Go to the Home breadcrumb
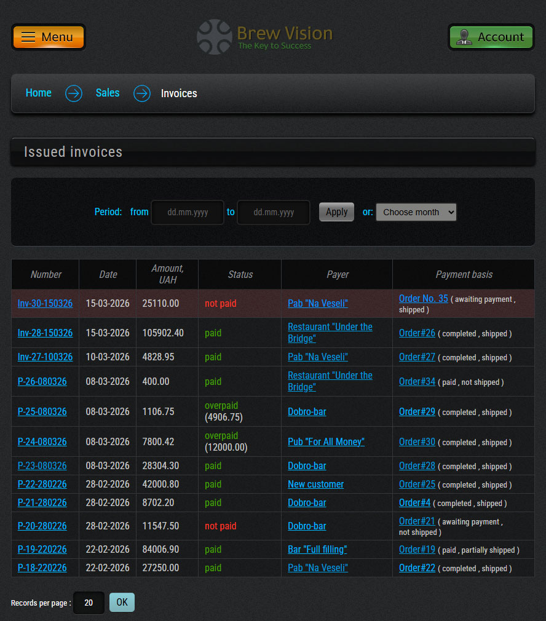The image size is (546, 621). tap(38, 93)
